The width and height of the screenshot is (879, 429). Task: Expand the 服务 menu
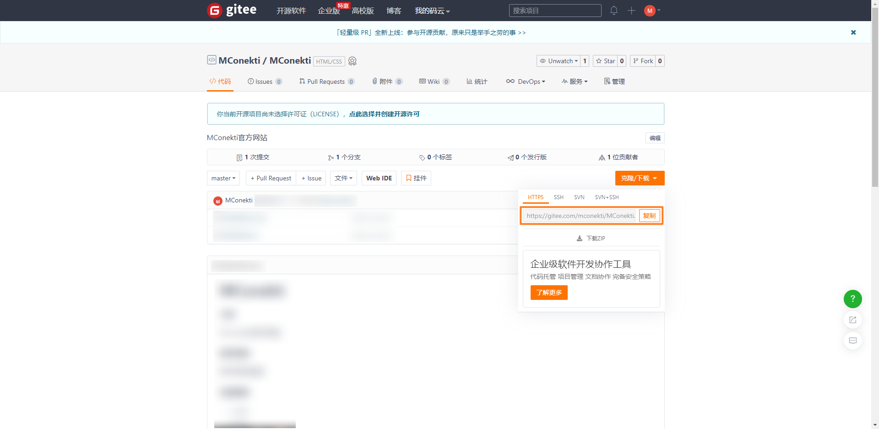pos(575,81)
